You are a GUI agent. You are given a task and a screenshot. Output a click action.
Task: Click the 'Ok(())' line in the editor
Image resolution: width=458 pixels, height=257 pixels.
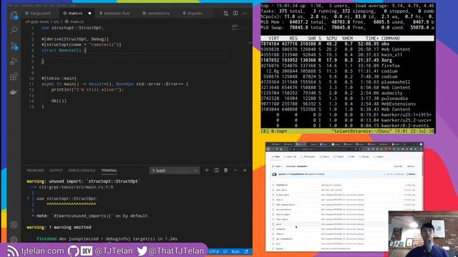pyautogui.click(x=59, y=101)
